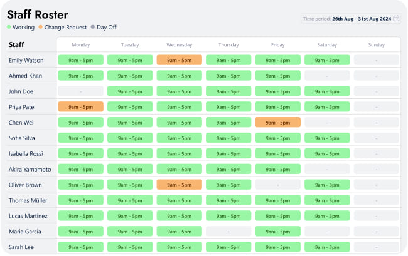Click Emily Watson's Sunday day off cell
This screenshot has width=408, height=256.
pos(376,60)
